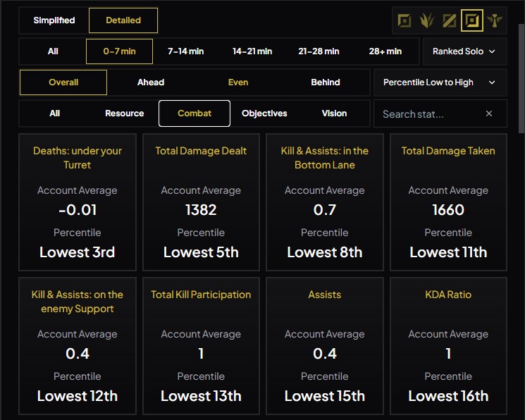Select the 7-14 min time range tab
This screenshot has width=525, height=420.
(x=185, y=51)
